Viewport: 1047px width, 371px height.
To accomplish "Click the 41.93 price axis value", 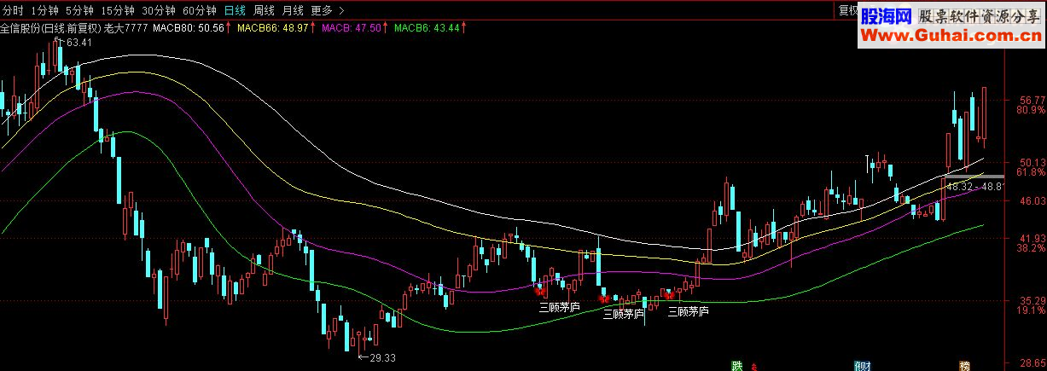I will [x=1032, y=238].
